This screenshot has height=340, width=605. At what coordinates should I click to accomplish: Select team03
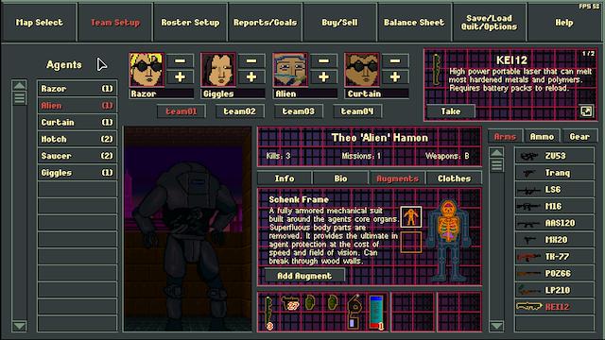coord(299,111)
